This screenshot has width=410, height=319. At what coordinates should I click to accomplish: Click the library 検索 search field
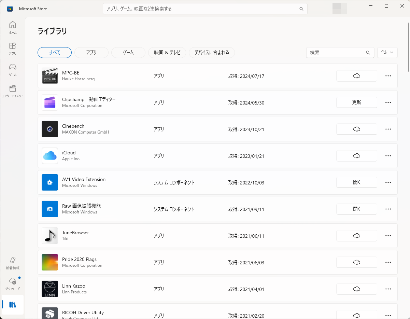340,53
